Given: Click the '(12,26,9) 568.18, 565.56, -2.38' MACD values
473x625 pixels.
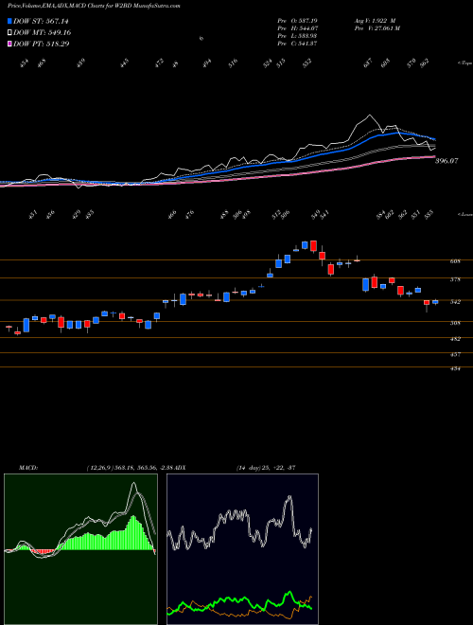Looking at the screenshot, I should point(129,468).
